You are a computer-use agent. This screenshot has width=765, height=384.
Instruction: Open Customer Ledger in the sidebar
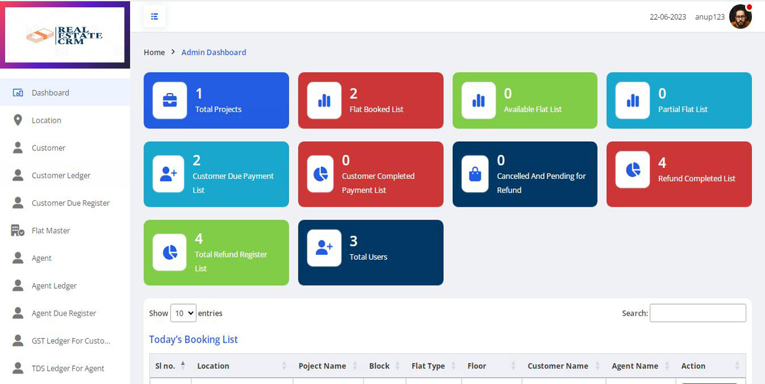(x=61, y=175)
